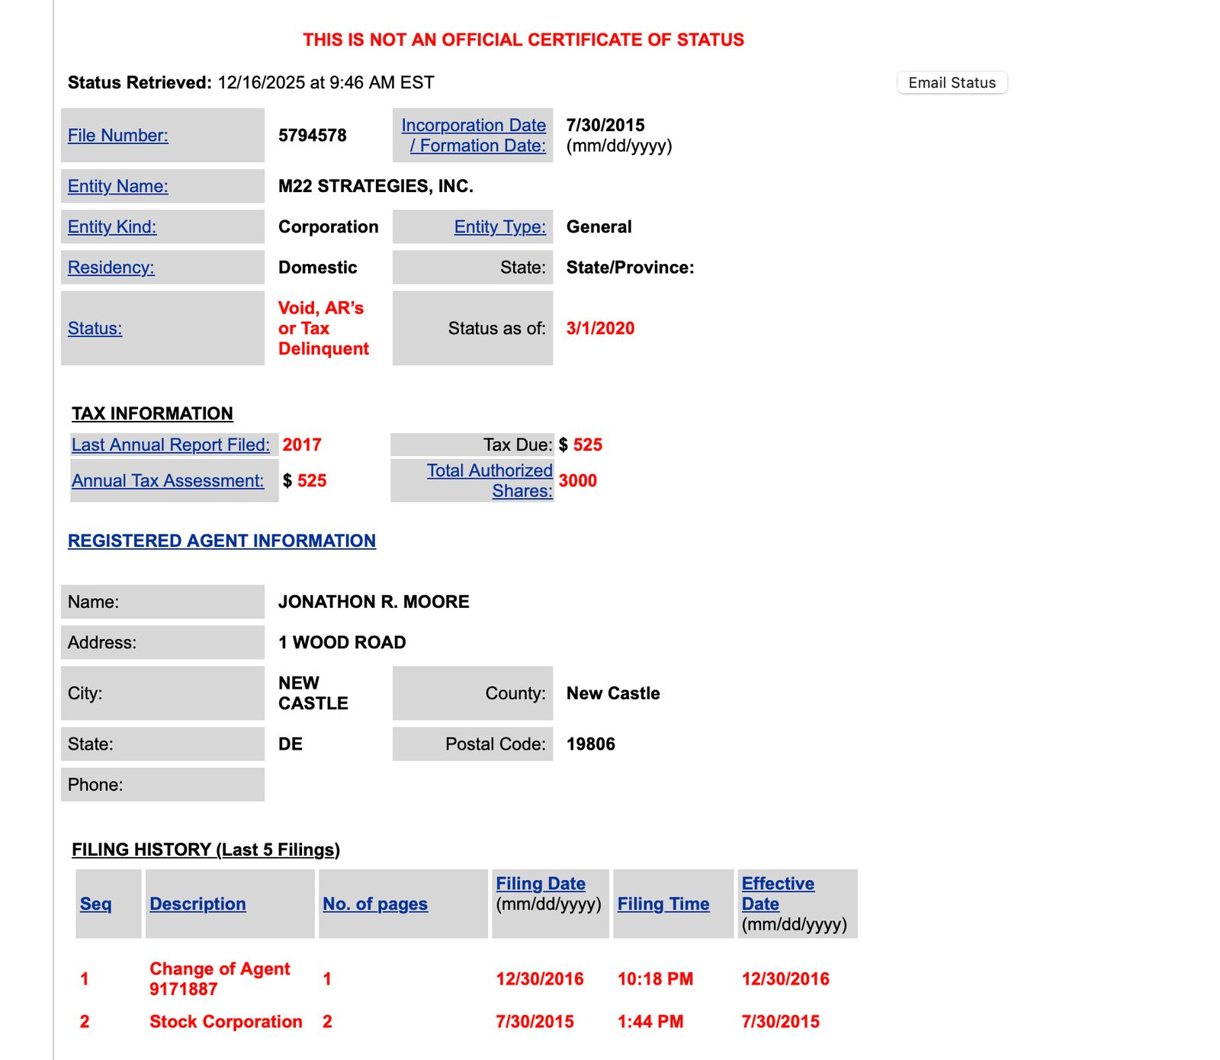Click the Total Authorized Shares link
The image size is (1220, 1060).
coord(490,480)
